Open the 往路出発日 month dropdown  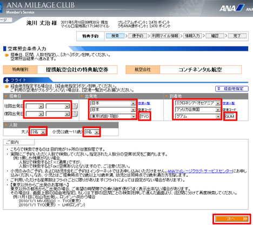[35, 106]
